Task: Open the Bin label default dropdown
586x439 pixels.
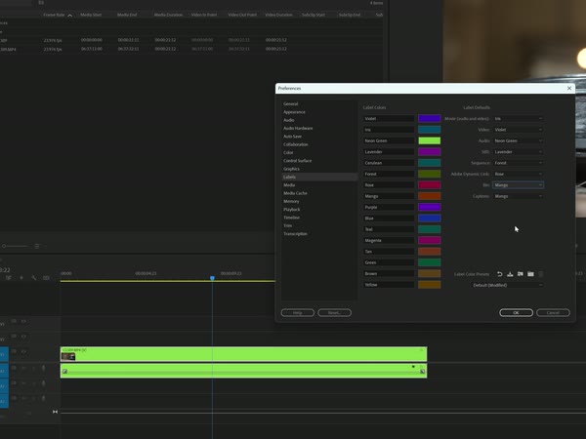Action: point(518,185)
